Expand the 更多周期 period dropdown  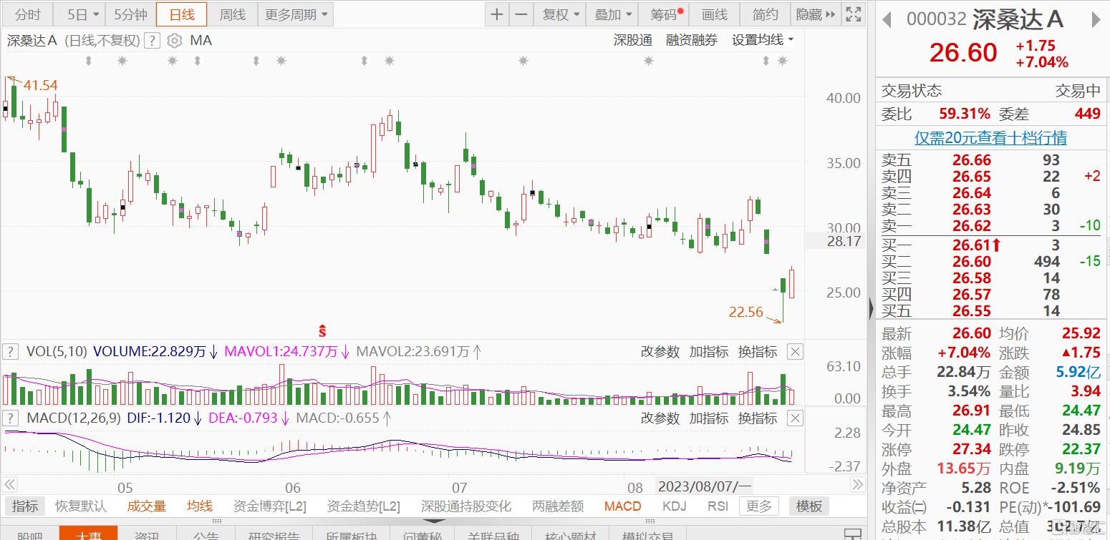(x=296, y=14)
